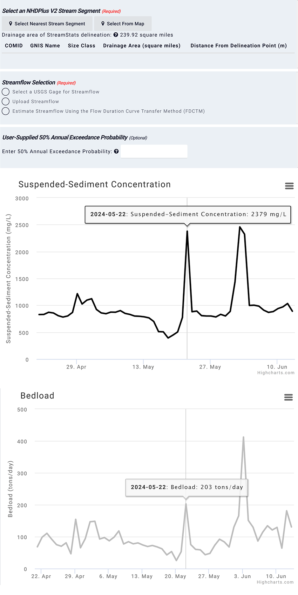298x595 pixels.
Task: Select the USGS Gage for Streamflow option
Action: [6, 92]
